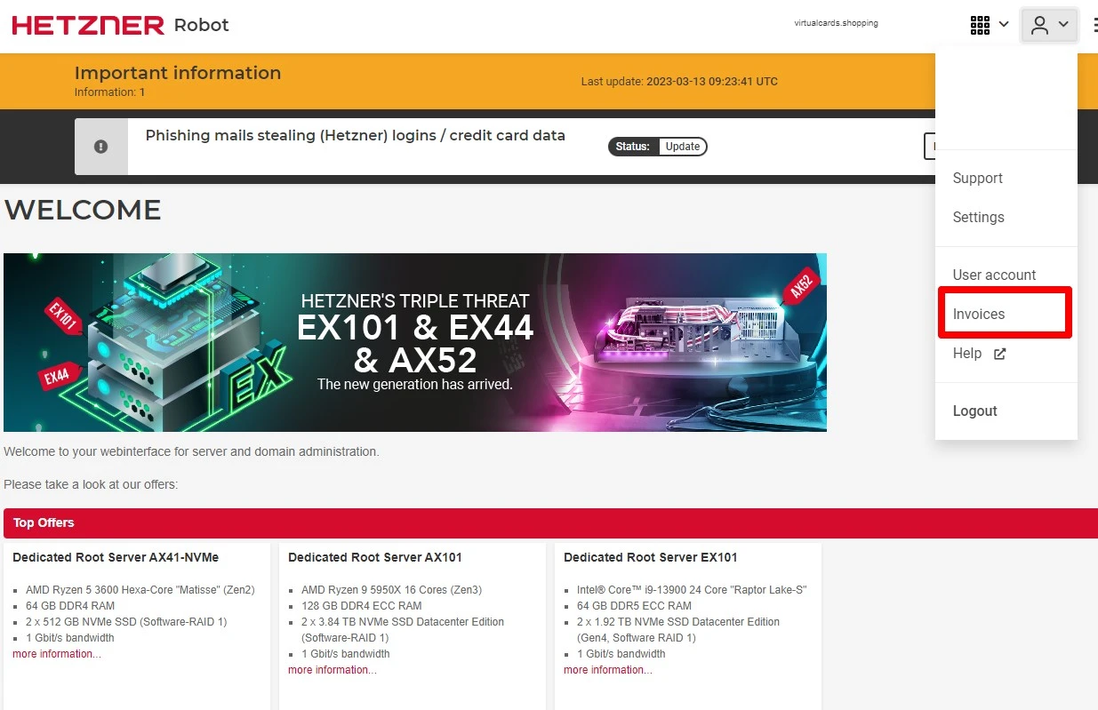Screen dimensions: 1098x710
Task: Click the Hetzner logo
Action: pos(88,25)
